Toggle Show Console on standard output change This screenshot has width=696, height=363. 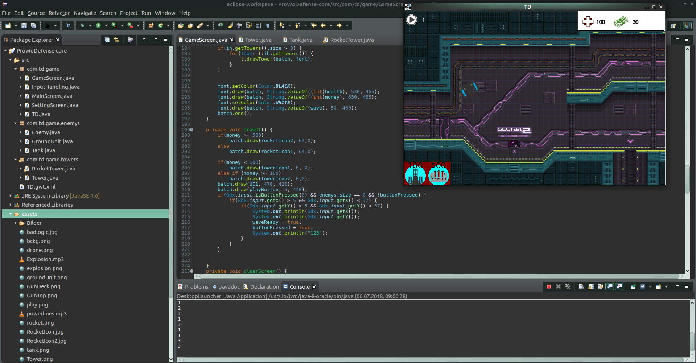click(610, 286)
